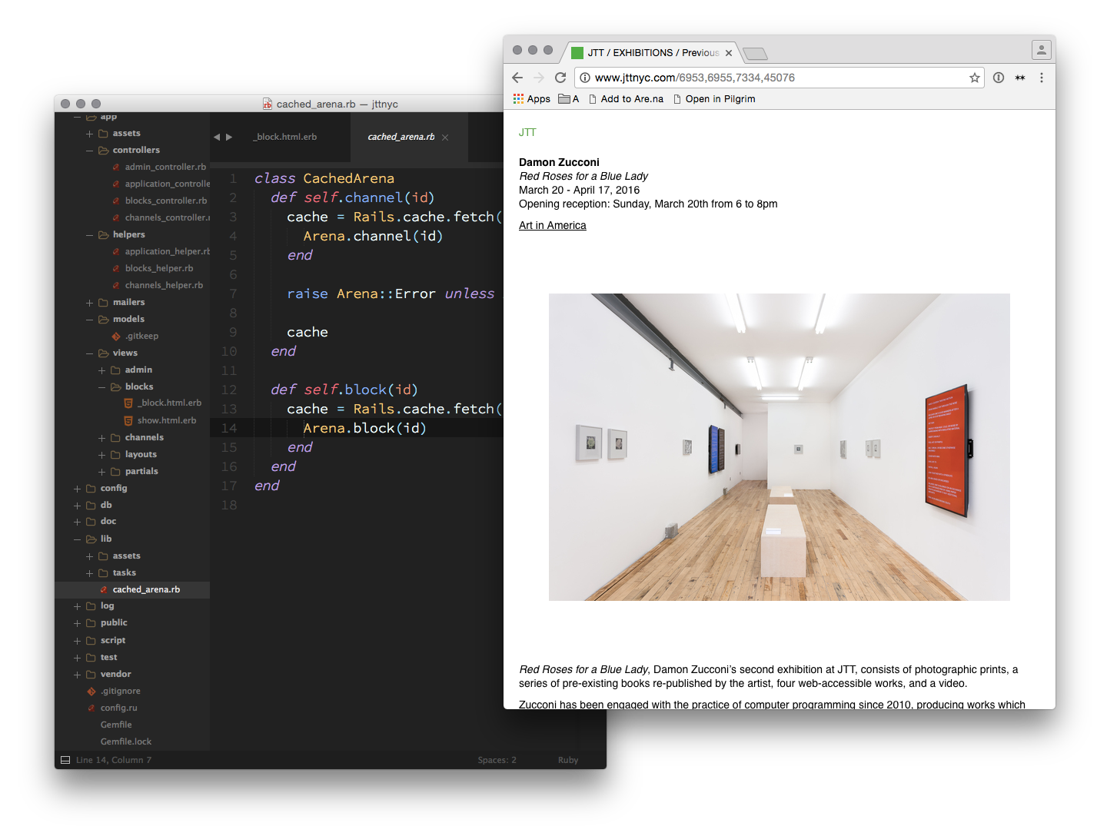Screen dimensions: 1107x826
Task: Reload the jttnyc.com page
Action: (560, 78)
